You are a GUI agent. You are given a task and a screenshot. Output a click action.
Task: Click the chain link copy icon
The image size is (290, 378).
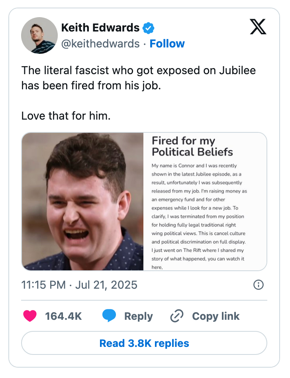click(x=176, y=316)
